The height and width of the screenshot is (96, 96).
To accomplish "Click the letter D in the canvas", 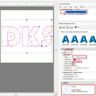I will click(11, 36).
